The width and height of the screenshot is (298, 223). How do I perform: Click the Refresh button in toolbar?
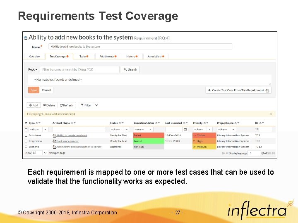(x=67, y=105)
